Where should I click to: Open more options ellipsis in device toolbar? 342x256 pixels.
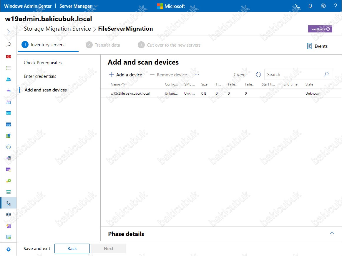pyautogui.click(x=197, y=75)
